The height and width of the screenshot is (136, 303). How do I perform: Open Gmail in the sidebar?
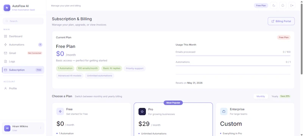[23, 53]
